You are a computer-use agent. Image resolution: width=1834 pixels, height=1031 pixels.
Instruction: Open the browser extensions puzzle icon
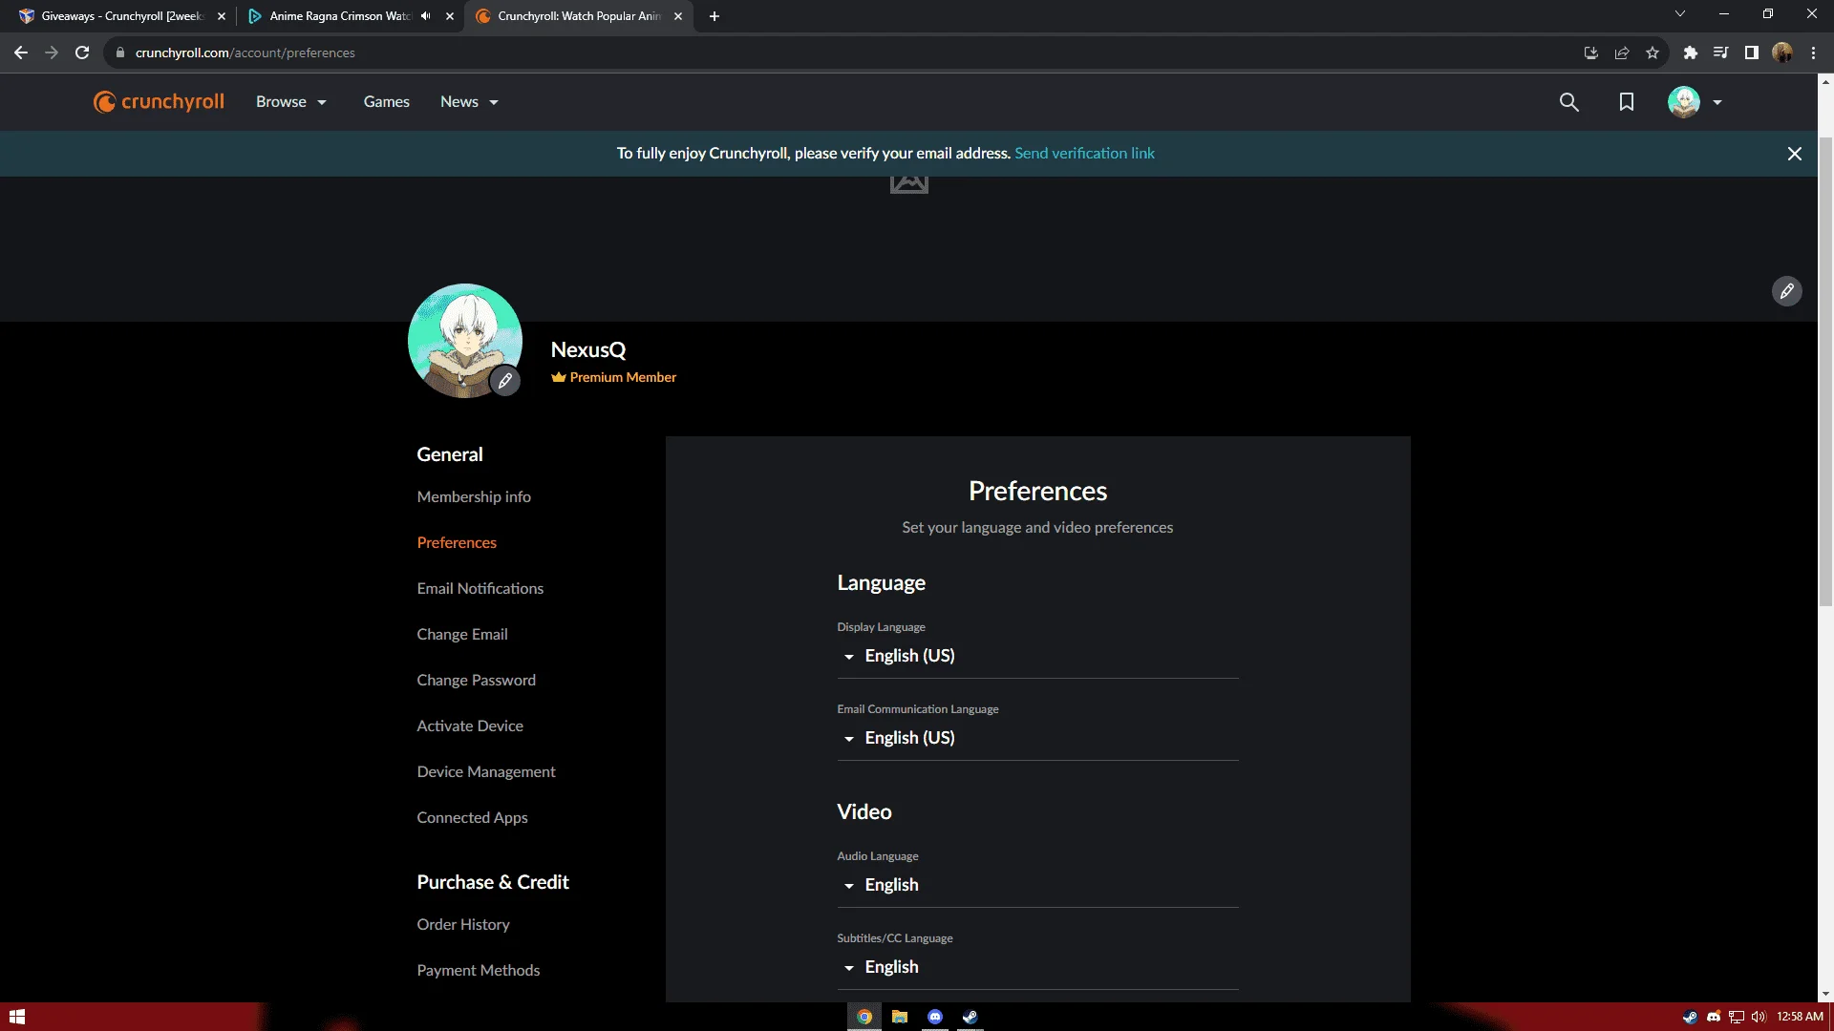pyautogui.click(x=1690, y=53)
